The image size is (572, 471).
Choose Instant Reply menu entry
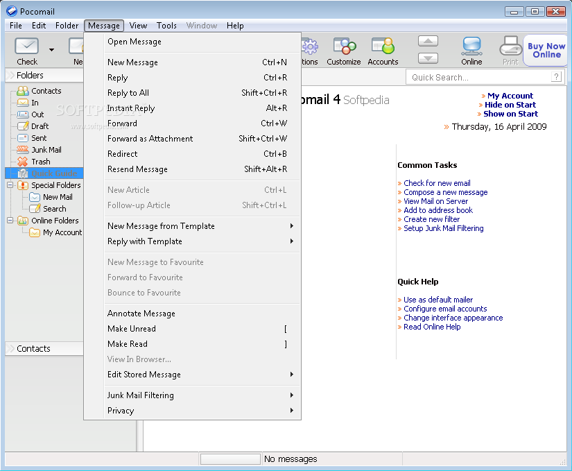pyautogui.click(x=202, y=108)
